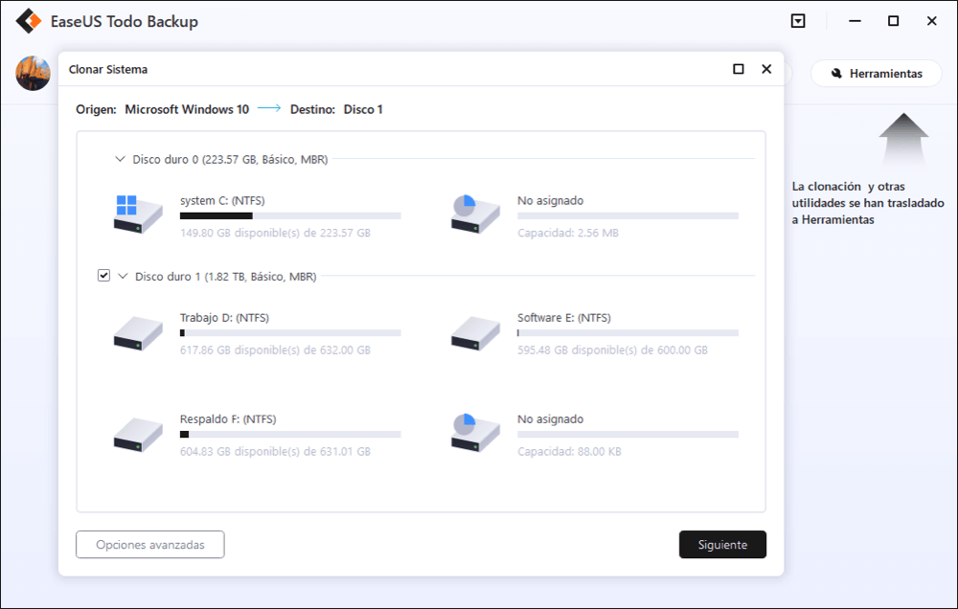Screen dimensions: 958x609
Task: Click the 'Clonar Sistema' dialog title
Action: pos(108,70)
